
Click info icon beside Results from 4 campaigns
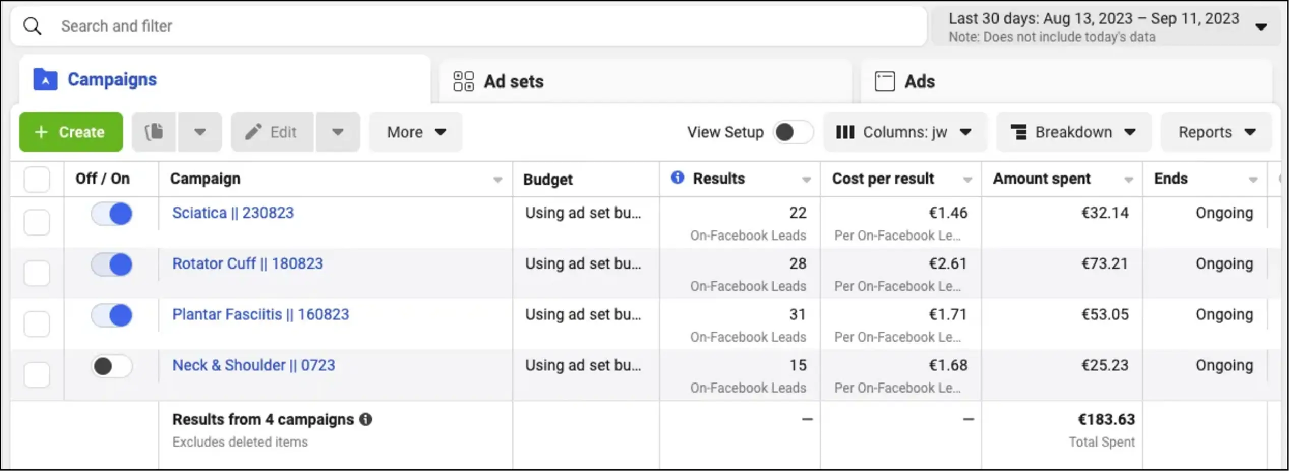click(366, 419)
